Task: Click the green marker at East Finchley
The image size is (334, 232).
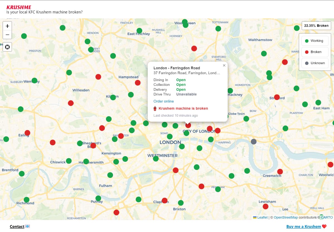Action: pos(139,31)
